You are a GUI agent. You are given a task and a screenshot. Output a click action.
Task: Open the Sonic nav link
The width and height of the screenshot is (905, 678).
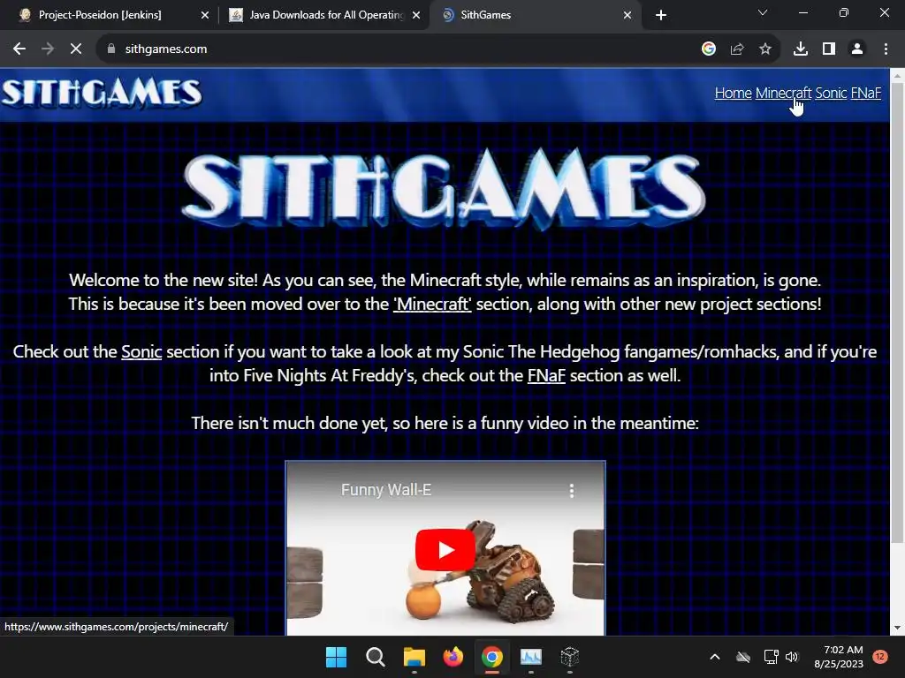[831, 93]
